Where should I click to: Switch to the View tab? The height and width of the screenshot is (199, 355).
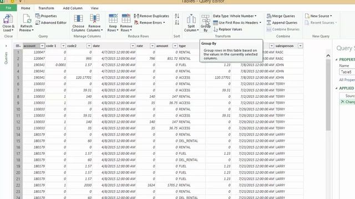(x=95, y=8)
